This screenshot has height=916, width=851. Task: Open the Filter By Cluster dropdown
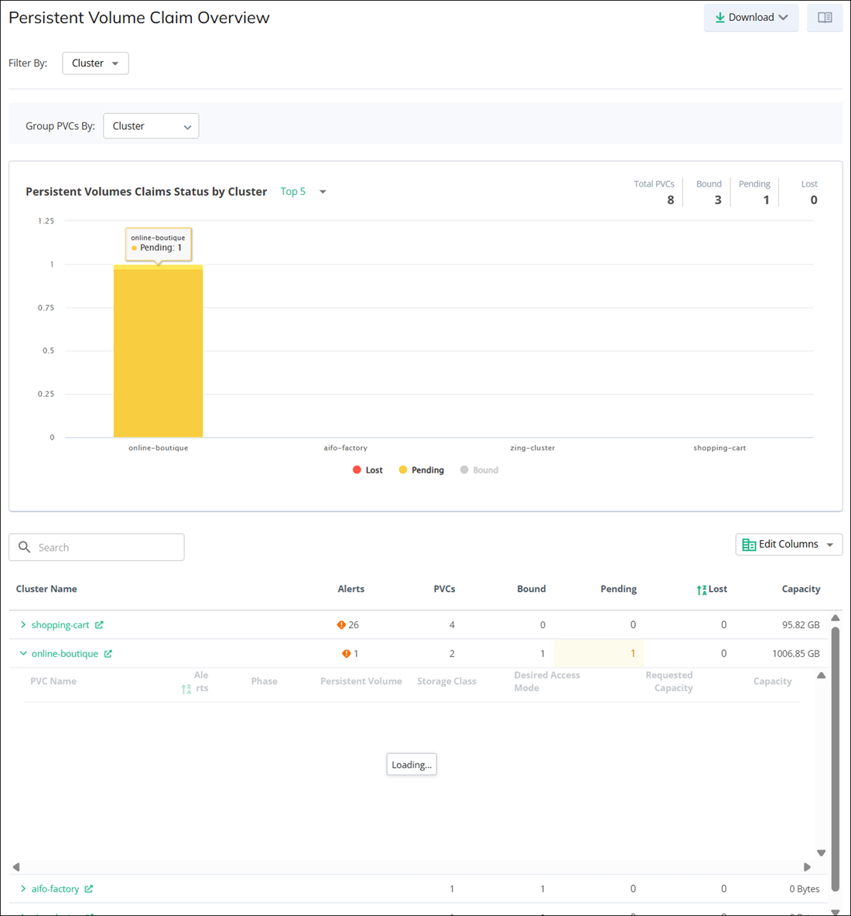point(95,63)
